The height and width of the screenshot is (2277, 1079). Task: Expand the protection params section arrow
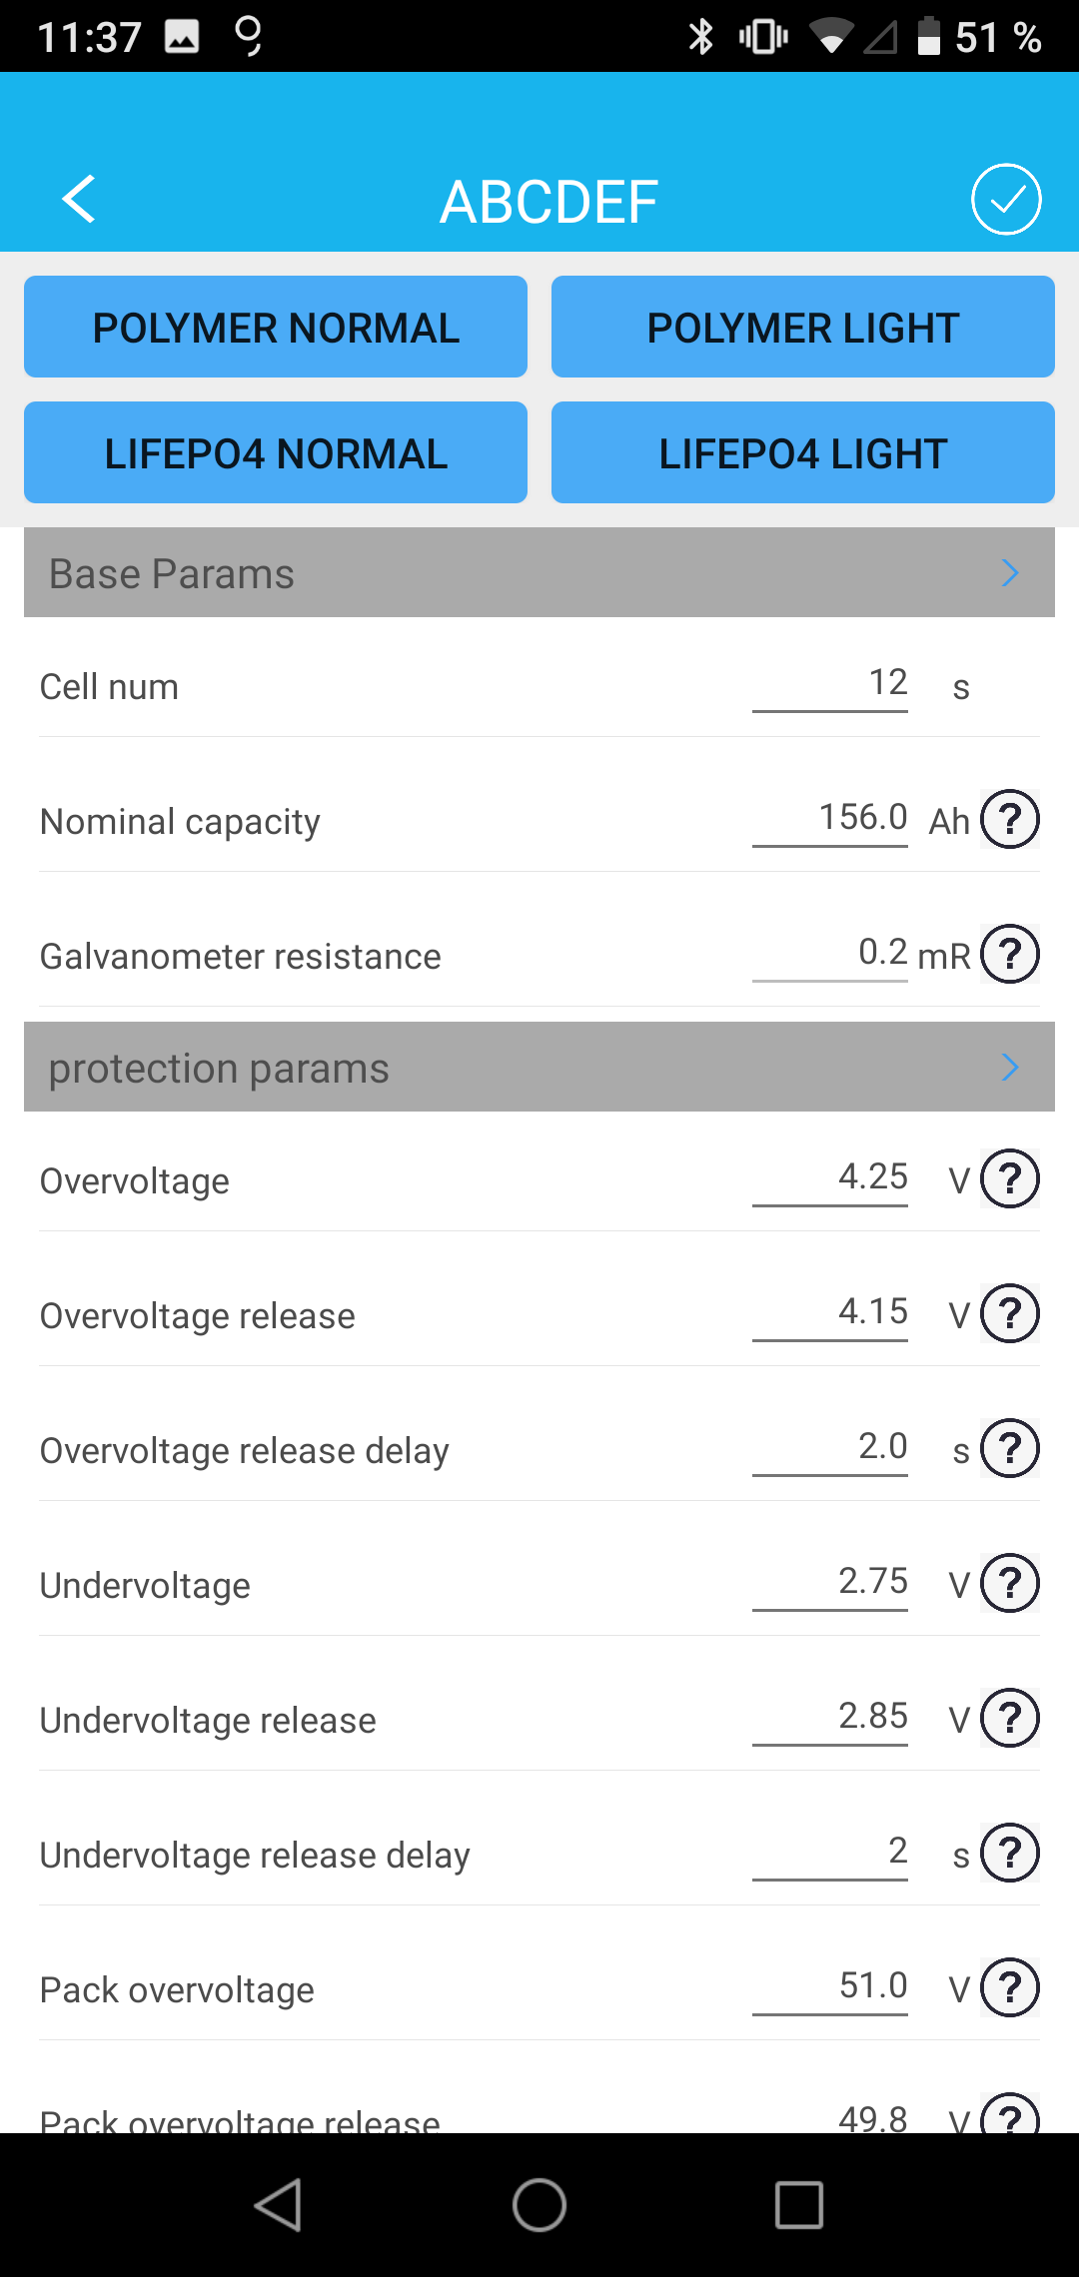[1010, 1068]
